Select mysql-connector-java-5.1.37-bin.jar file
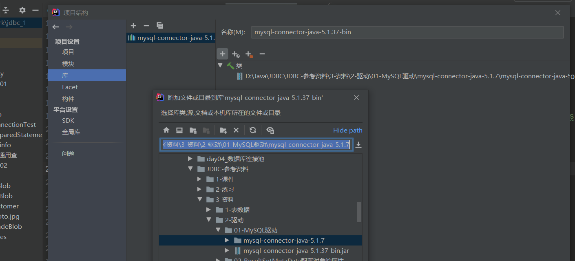Screen dimensions: 575x261 click(x=296, y=250)
